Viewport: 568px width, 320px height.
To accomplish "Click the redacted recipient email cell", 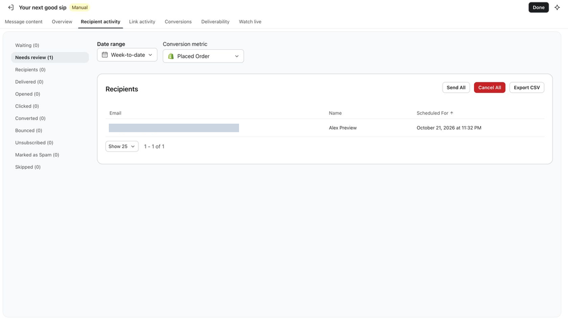I will 174,128.
